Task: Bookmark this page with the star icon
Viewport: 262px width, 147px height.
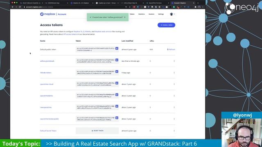Action: [x=130, y=7]
